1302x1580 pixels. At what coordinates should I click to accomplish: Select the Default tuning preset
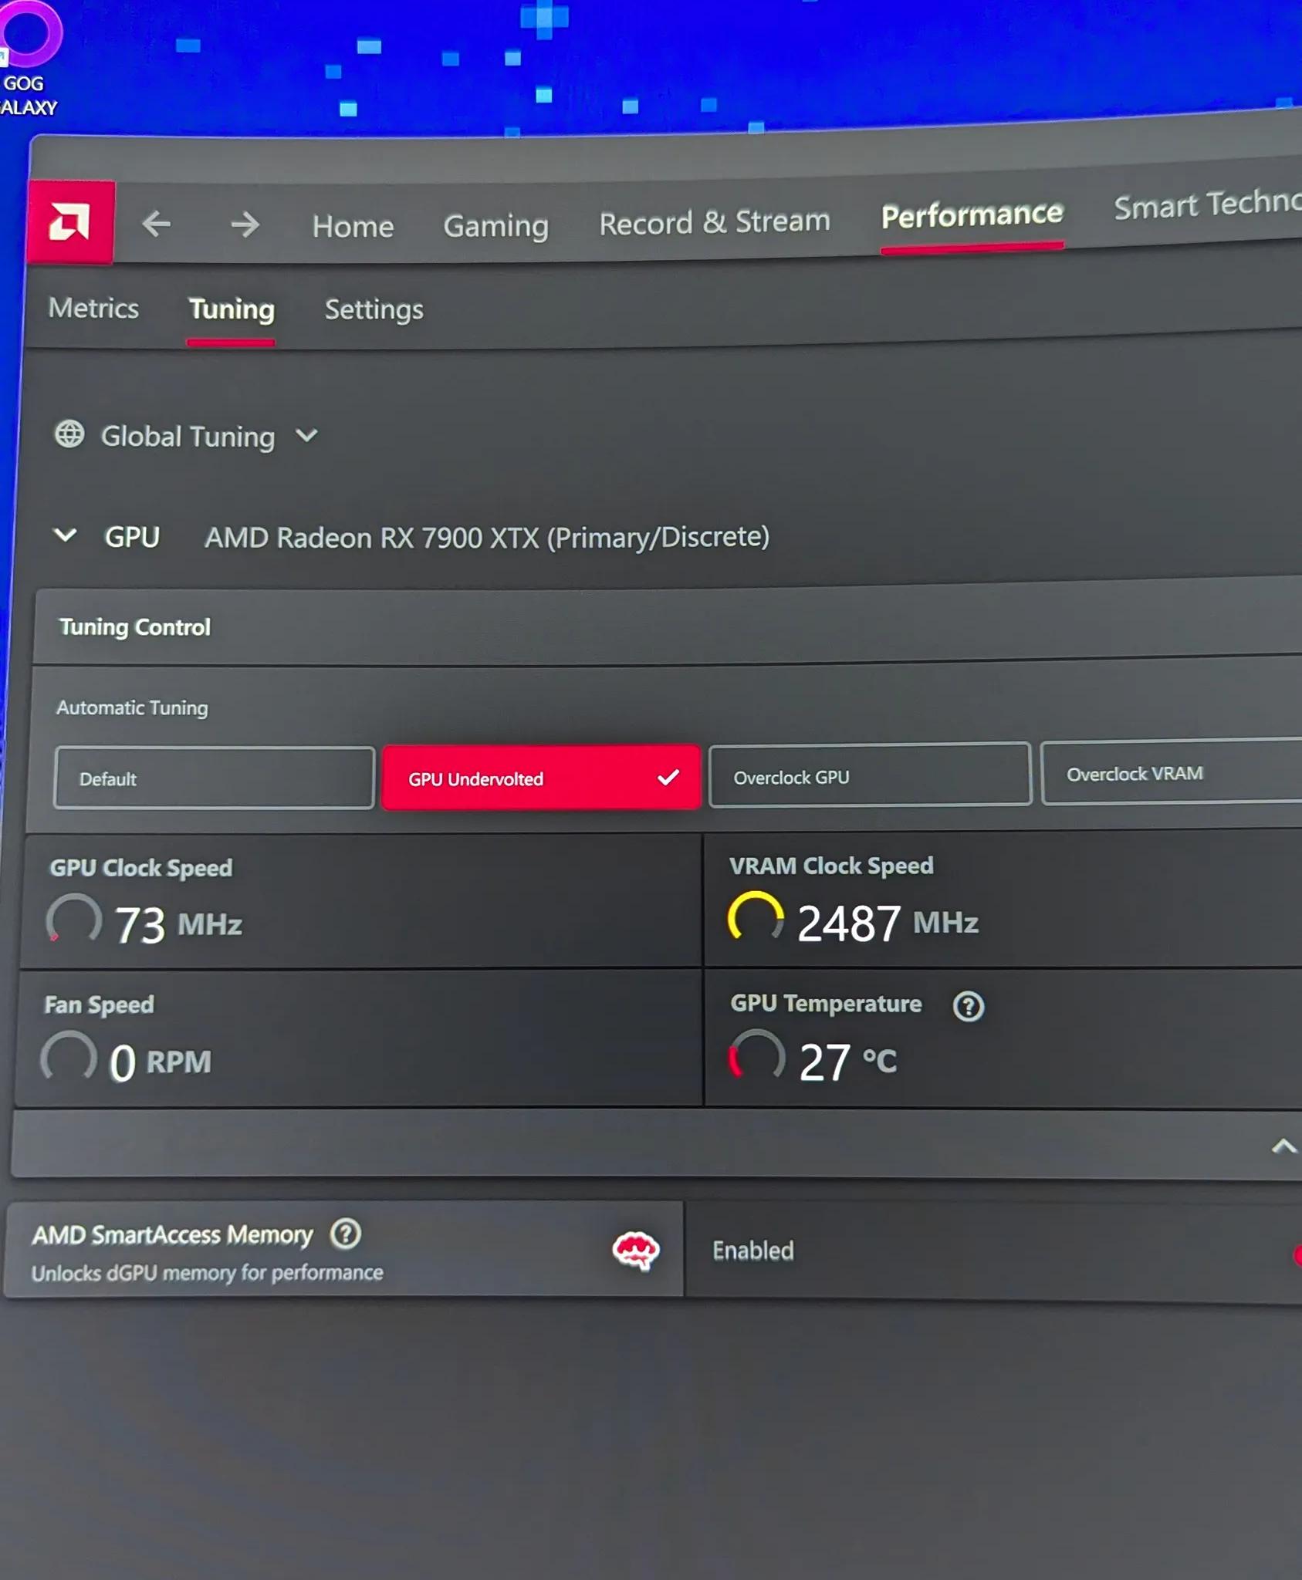tap(214, 778)
